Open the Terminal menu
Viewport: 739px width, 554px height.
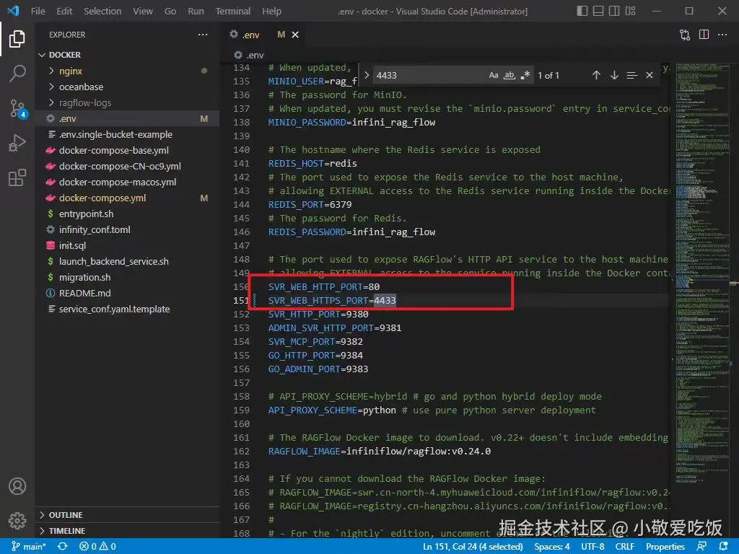(x=233, y=11)
